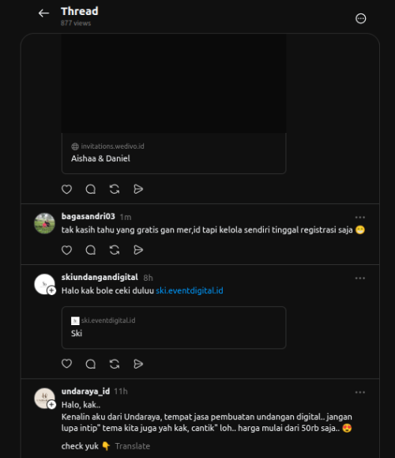The image size is (395, 458).
Task: Like the Aishaa & Daniel post
Action: (67, 189)
